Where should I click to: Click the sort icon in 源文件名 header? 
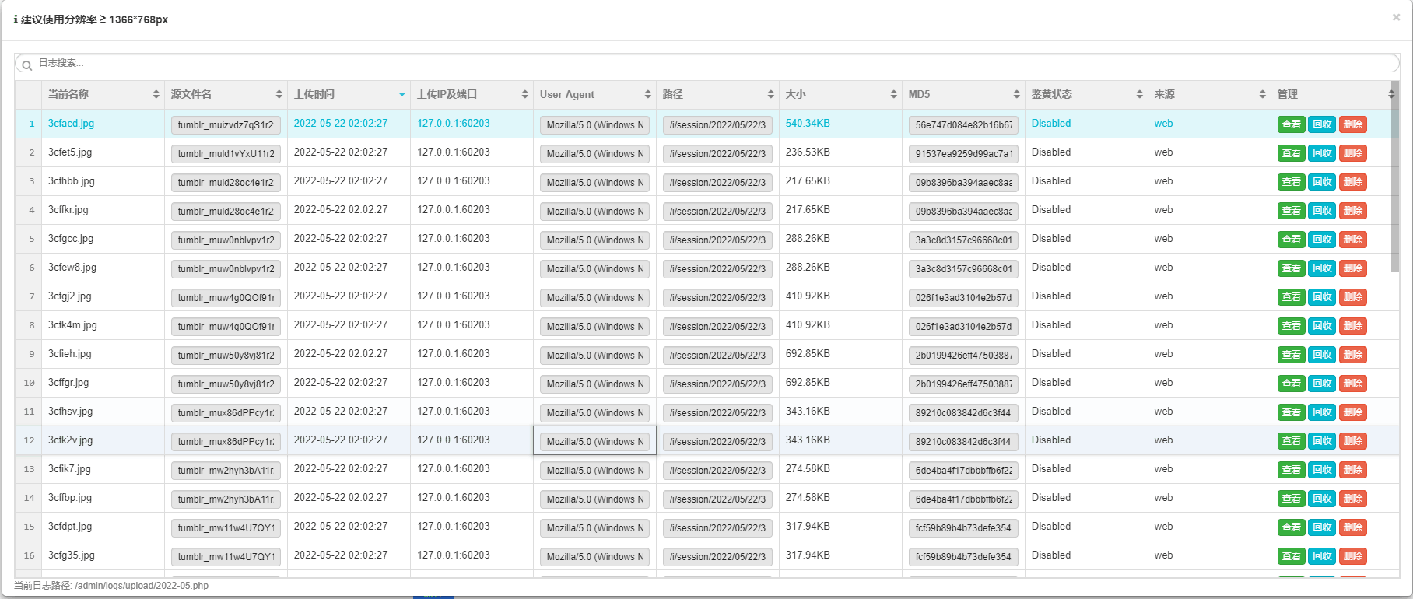tap(279, 94)
